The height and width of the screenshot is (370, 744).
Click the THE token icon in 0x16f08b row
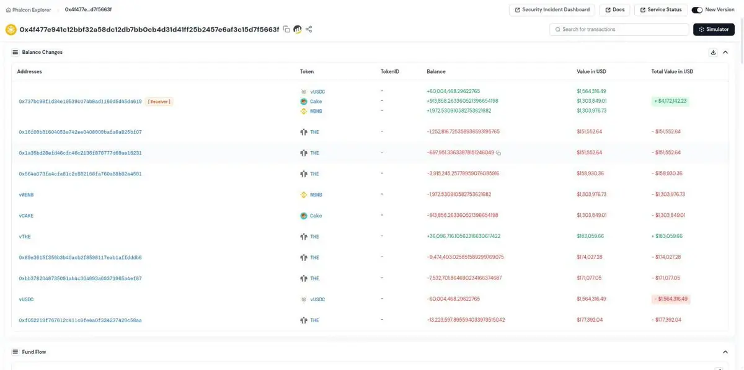click(304, 132)
